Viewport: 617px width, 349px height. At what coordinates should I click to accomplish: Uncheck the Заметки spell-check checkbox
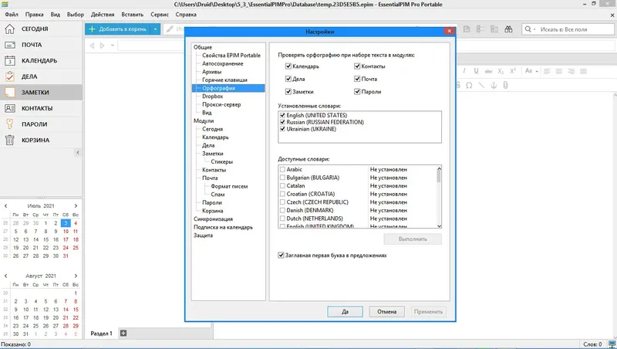click(x=288, y=91)
